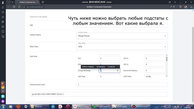Open browser downloads
194x109 pixels.
(191, 7)
